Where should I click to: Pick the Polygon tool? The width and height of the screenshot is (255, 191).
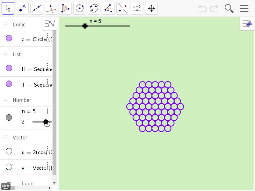(65, 8)
